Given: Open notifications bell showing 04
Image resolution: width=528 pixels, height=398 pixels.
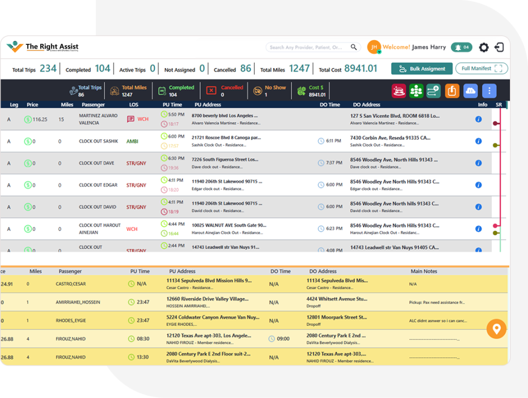Looking at the screenshot, I should pyautogui.click(x=461, y=47).
